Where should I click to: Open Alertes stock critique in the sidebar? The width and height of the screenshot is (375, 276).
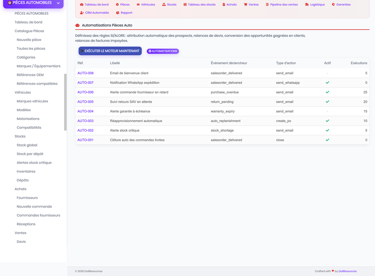[x=34, y=162]
